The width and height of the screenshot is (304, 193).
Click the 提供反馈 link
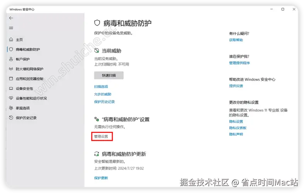pyautogui.click(x=236, y=86)
